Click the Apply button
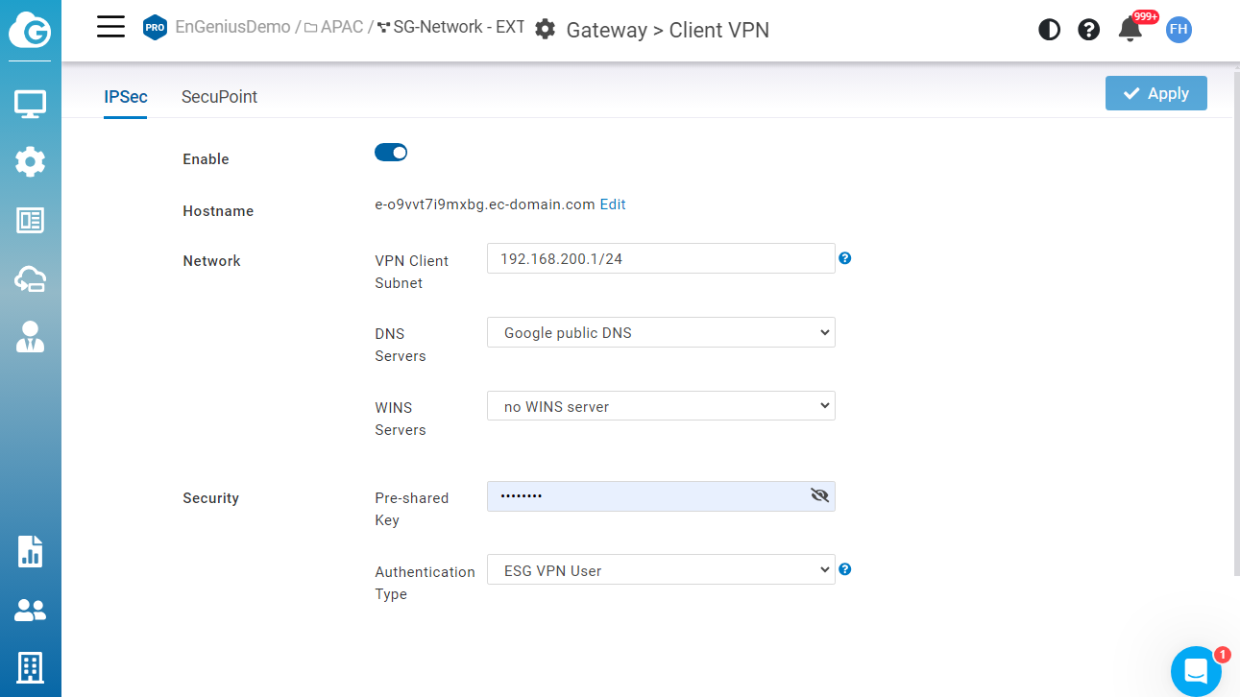Viewport: 1240px width, 697px height. pos(1155,93)
